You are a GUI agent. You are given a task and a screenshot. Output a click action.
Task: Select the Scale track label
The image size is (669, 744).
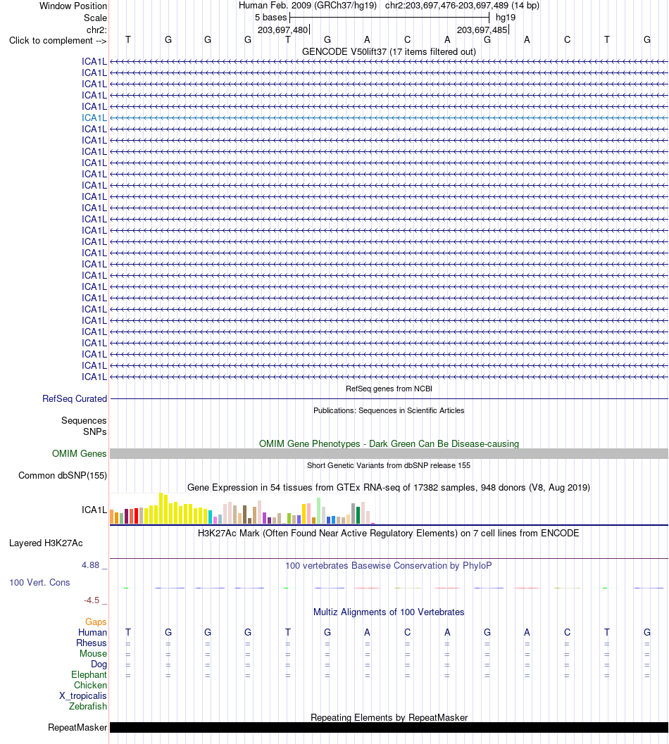[96, 18]
